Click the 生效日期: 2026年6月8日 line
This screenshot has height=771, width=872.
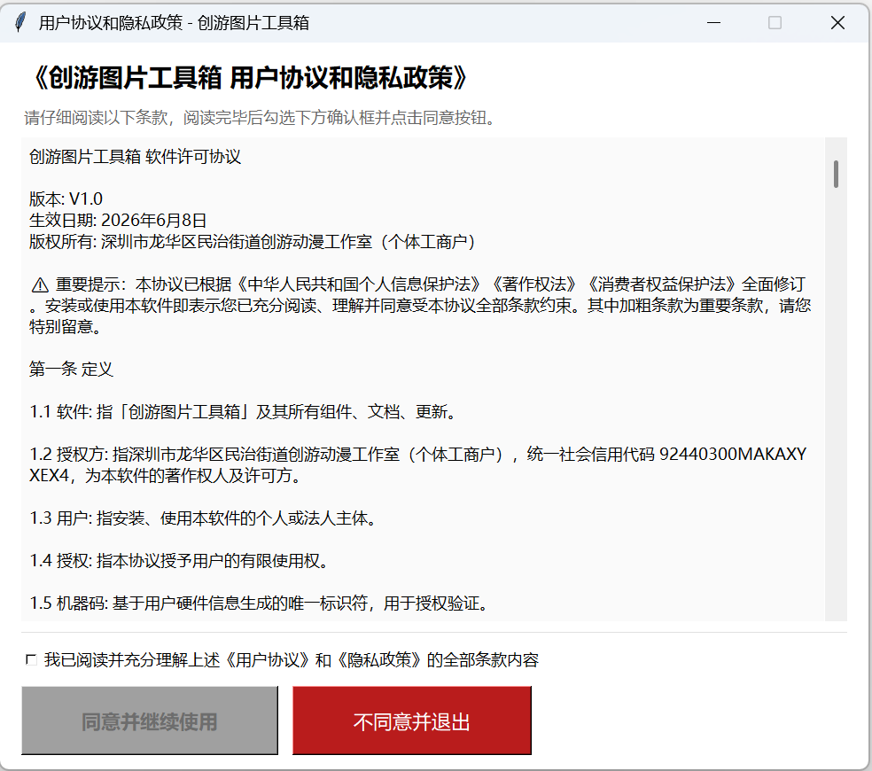(118, 221)
